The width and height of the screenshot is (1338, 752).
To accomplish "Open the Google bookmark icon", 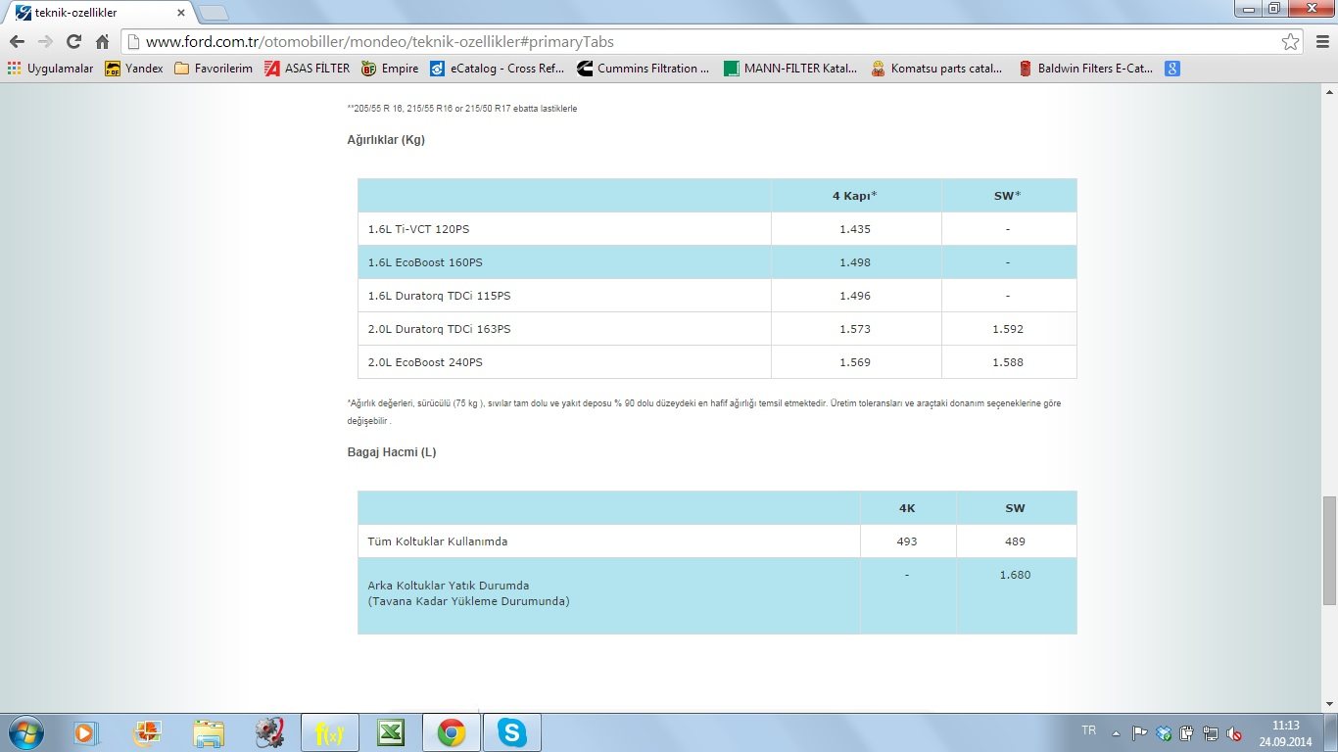I will (1171, 69).
